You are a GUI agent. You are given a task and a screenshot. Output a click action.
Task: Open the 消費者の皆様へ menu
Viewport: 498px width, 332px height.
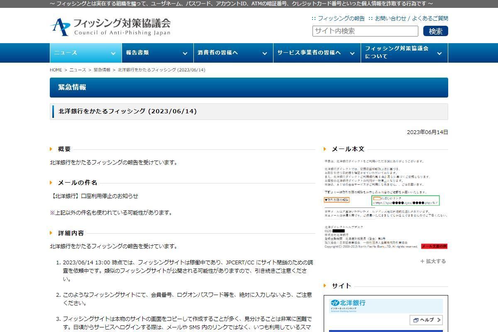[233, 53]
